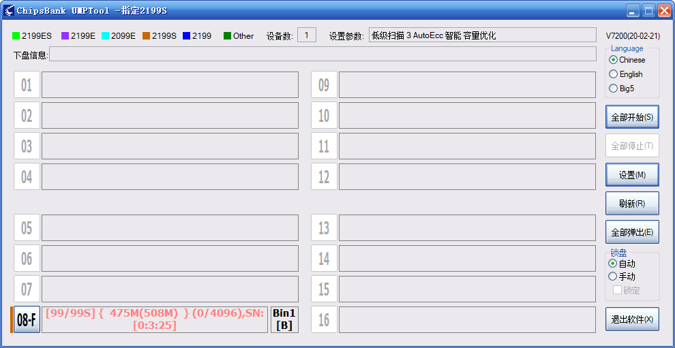Click the 设备数 count field
The height and width of the screenshot is (348, 675).
[307, 35]
